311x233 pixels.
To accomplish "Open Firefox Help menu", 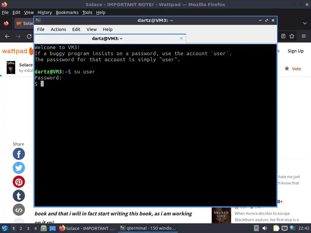I will (101, 12).
